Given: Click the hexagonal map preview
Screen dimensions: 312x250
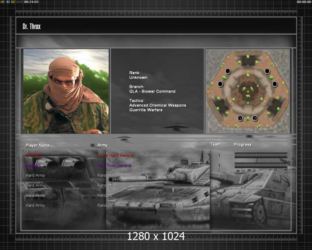Looking at the screenshot, I should (x=248, y=91).
